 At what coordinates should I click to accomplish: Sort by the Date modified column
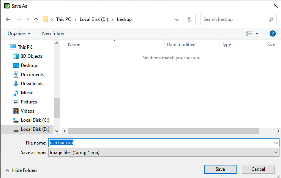coord(182,44)
